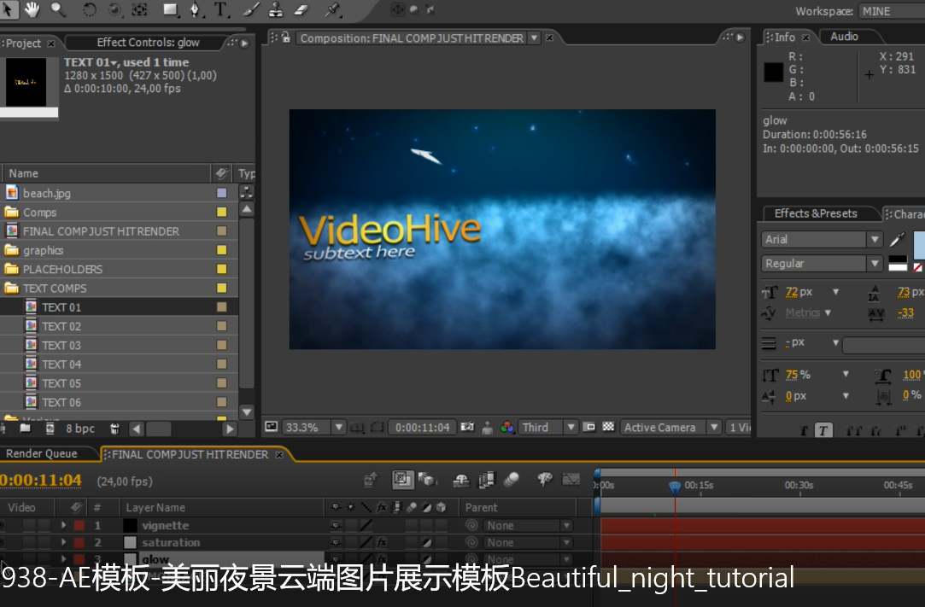Switch to the Render Queue tab
This screenshot has height=607, width=925.
tap(42, 453)
